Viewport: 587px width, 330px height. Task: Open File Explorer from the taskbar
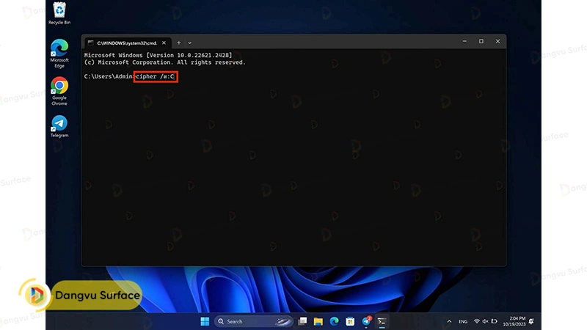(x=318, y=321)
